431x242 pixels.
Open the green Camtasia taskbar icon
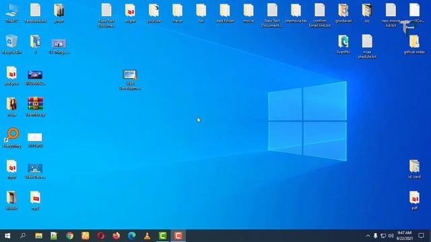click(x=163, y=236)
